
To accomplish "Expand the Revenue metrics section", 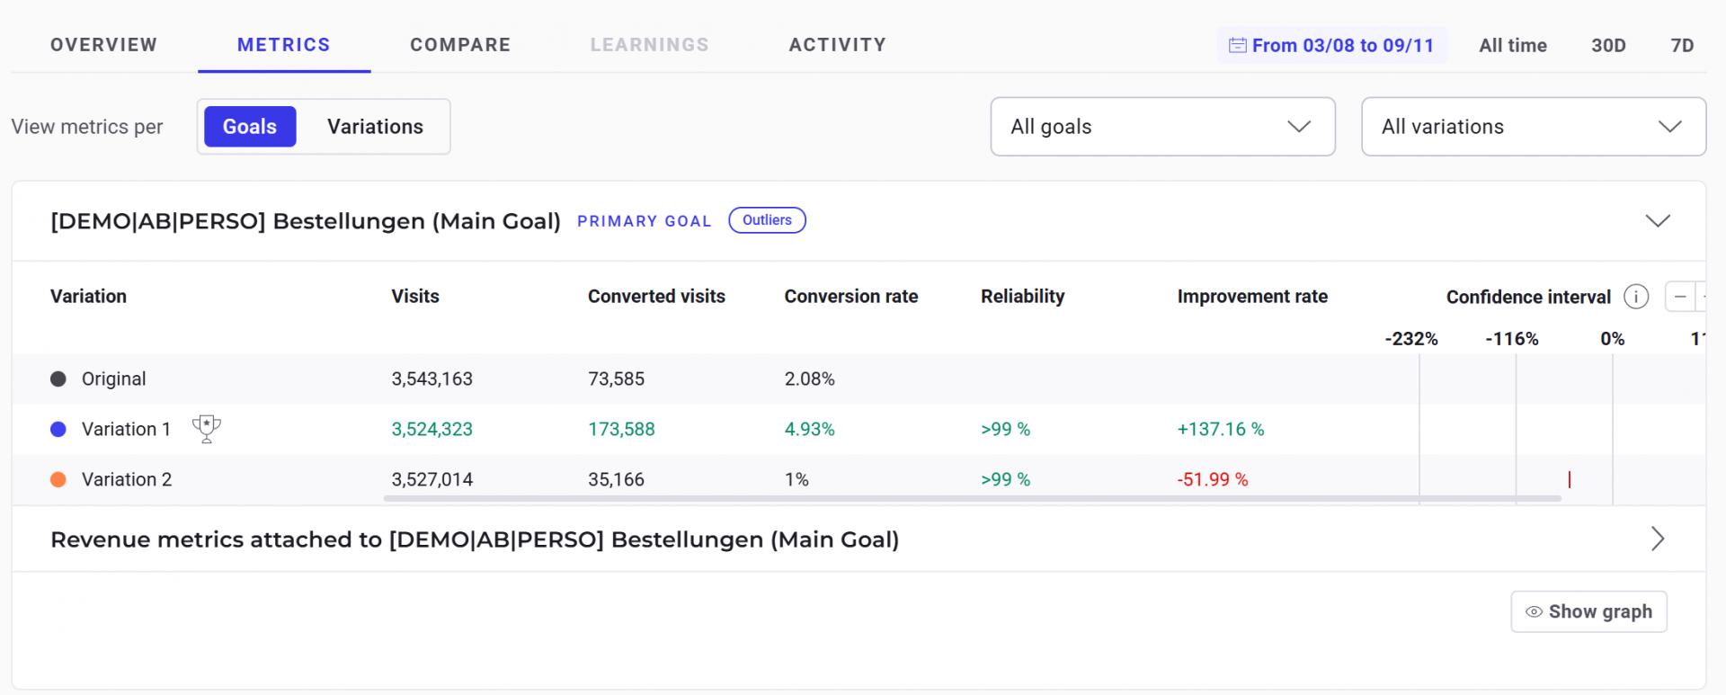I will (1658, 539).
